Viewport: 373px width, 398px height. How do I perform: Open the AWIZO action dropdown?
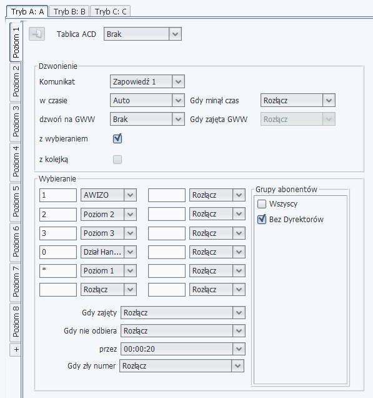tap(109, 195)
